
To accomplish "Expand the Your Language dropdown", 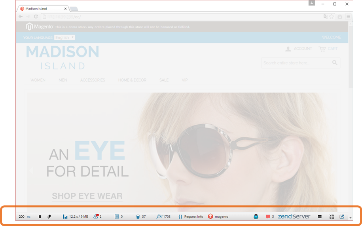I will 64,38.
